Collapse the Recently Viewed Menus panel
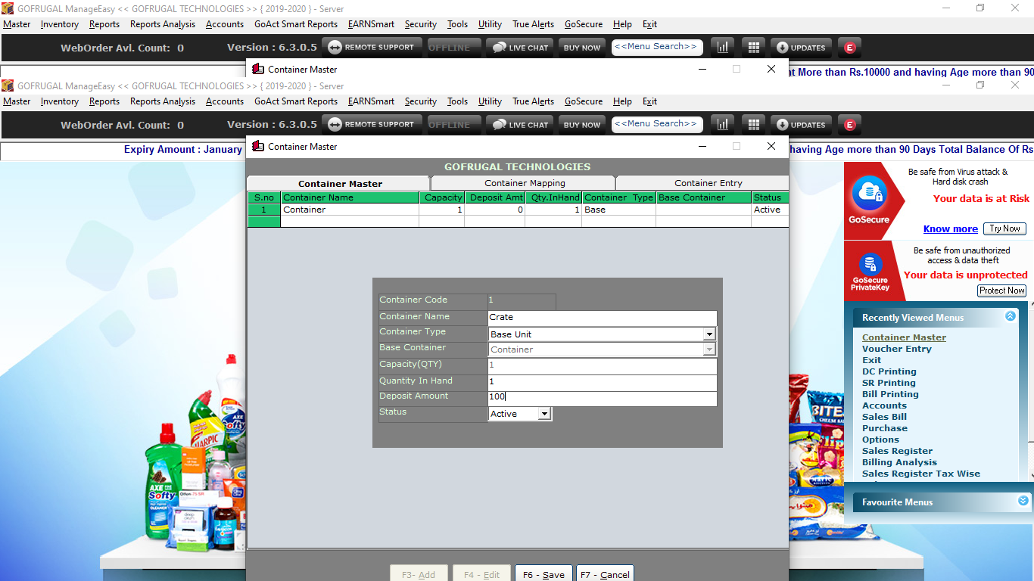This screenshot has height=581, width=1034. coord(1010,316)
